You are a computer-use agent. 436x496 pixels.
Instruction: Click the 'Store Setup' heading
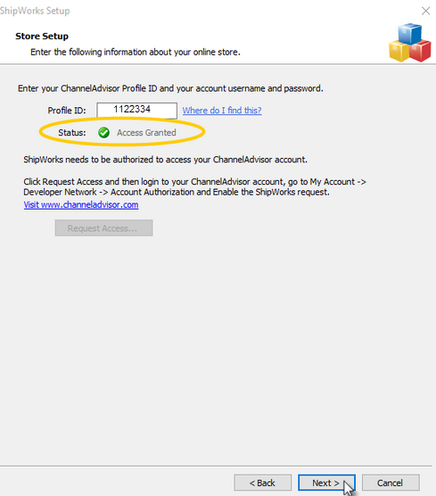pos(42,36)
